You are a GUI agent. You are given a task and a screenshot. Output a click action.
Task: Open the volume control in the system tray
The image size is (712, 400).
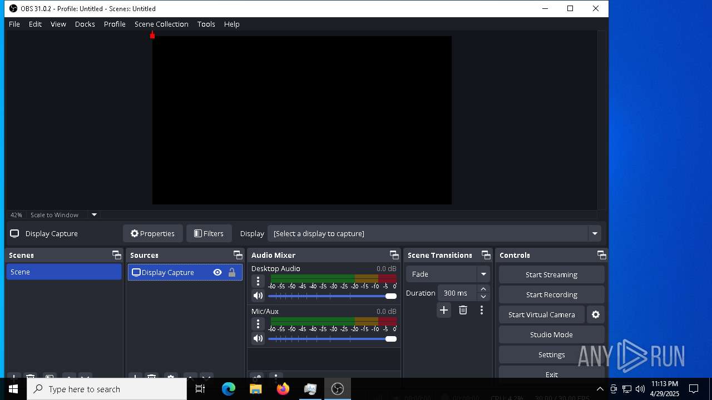(640, 389)
